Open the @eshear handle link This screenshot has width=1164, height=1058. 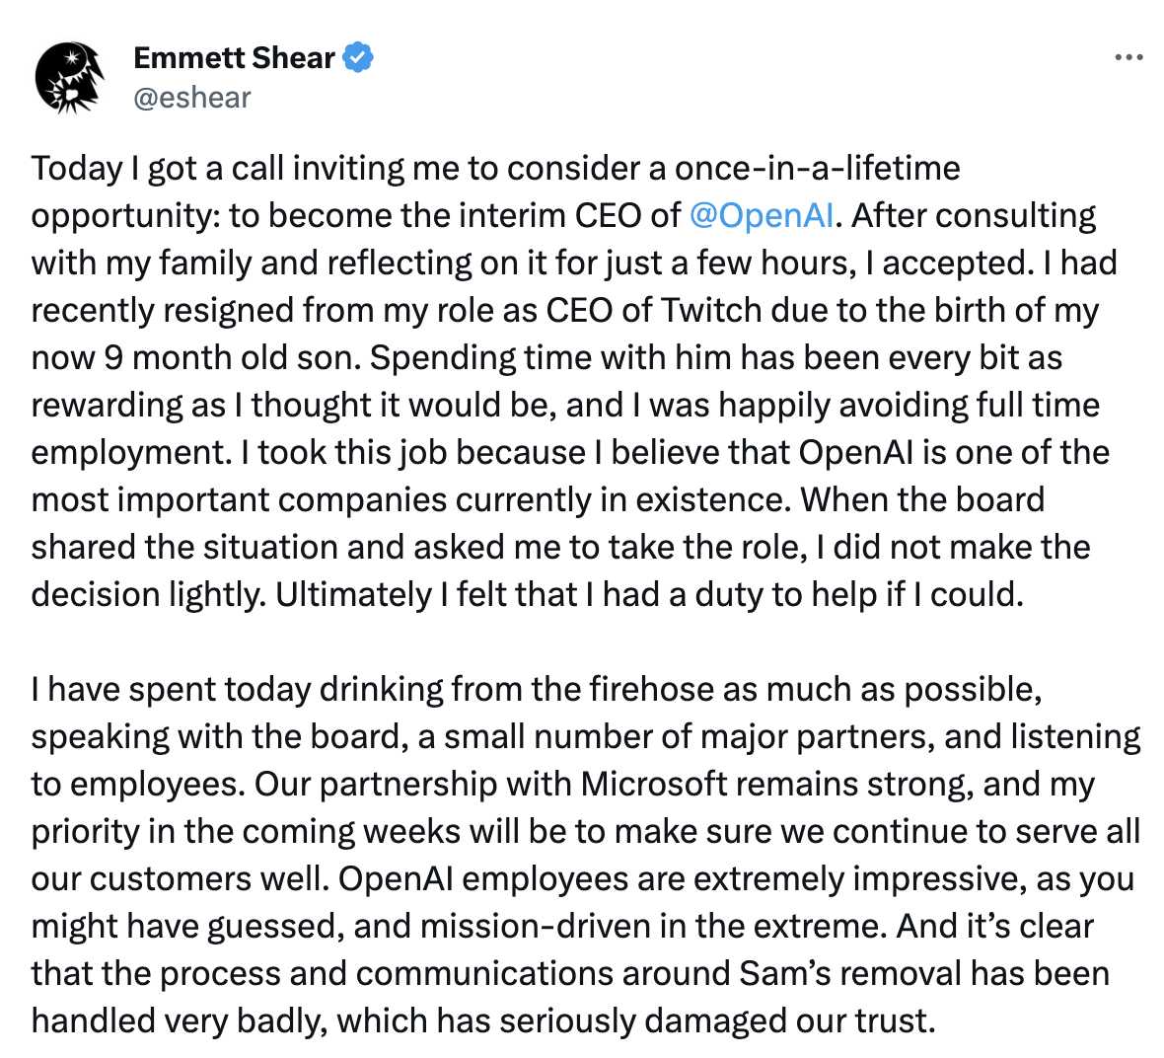[x=192, y=98]
